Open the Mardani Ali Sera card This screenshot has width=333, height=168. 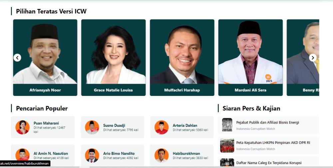pos(250,58)
